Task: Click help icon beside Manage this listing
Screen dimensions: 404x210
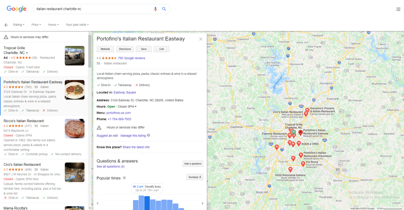Action: click(148, 136)
